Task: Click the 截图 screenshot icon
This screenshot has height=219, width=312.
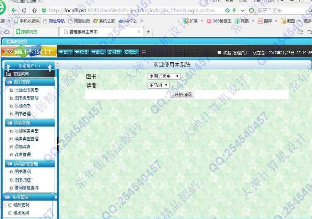Action: click(288, 21)
